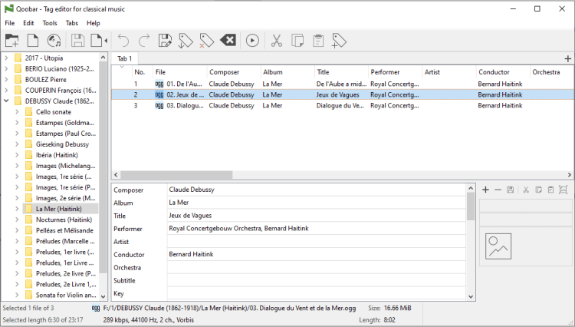Click the tag with down arrow icon
This screenshot has width=575, height=327.
(186, 41)
